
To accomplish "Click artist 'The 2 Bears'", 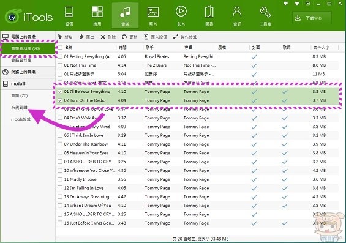I will point(156,65).
